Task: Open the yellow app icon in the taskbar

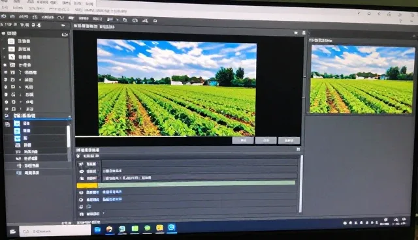Action: 159,228
